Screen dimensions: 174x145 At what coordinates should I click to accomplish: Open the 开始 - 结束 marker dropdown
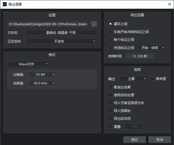(152, 48)
